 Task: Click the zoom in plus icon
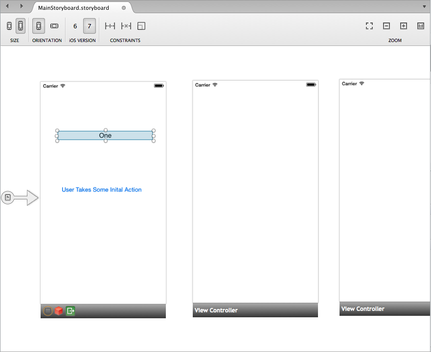click(403, 25)
